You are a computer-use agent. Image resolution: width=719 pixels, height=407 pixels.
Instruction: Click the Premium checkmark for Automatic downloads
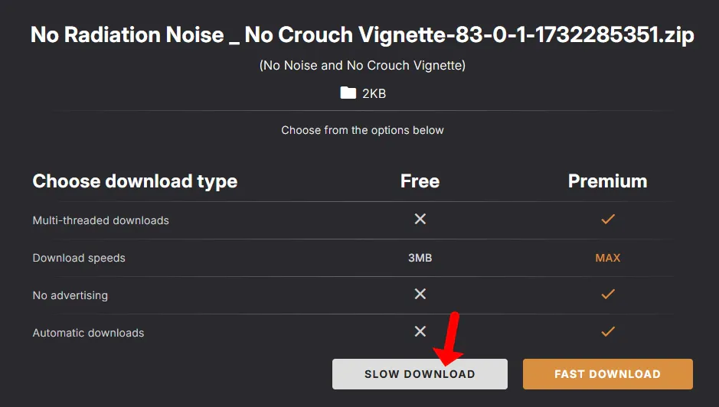pos(608,332)
